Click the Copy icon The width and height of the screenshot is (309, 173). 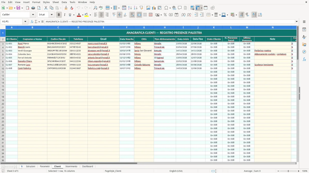(51, 8)
